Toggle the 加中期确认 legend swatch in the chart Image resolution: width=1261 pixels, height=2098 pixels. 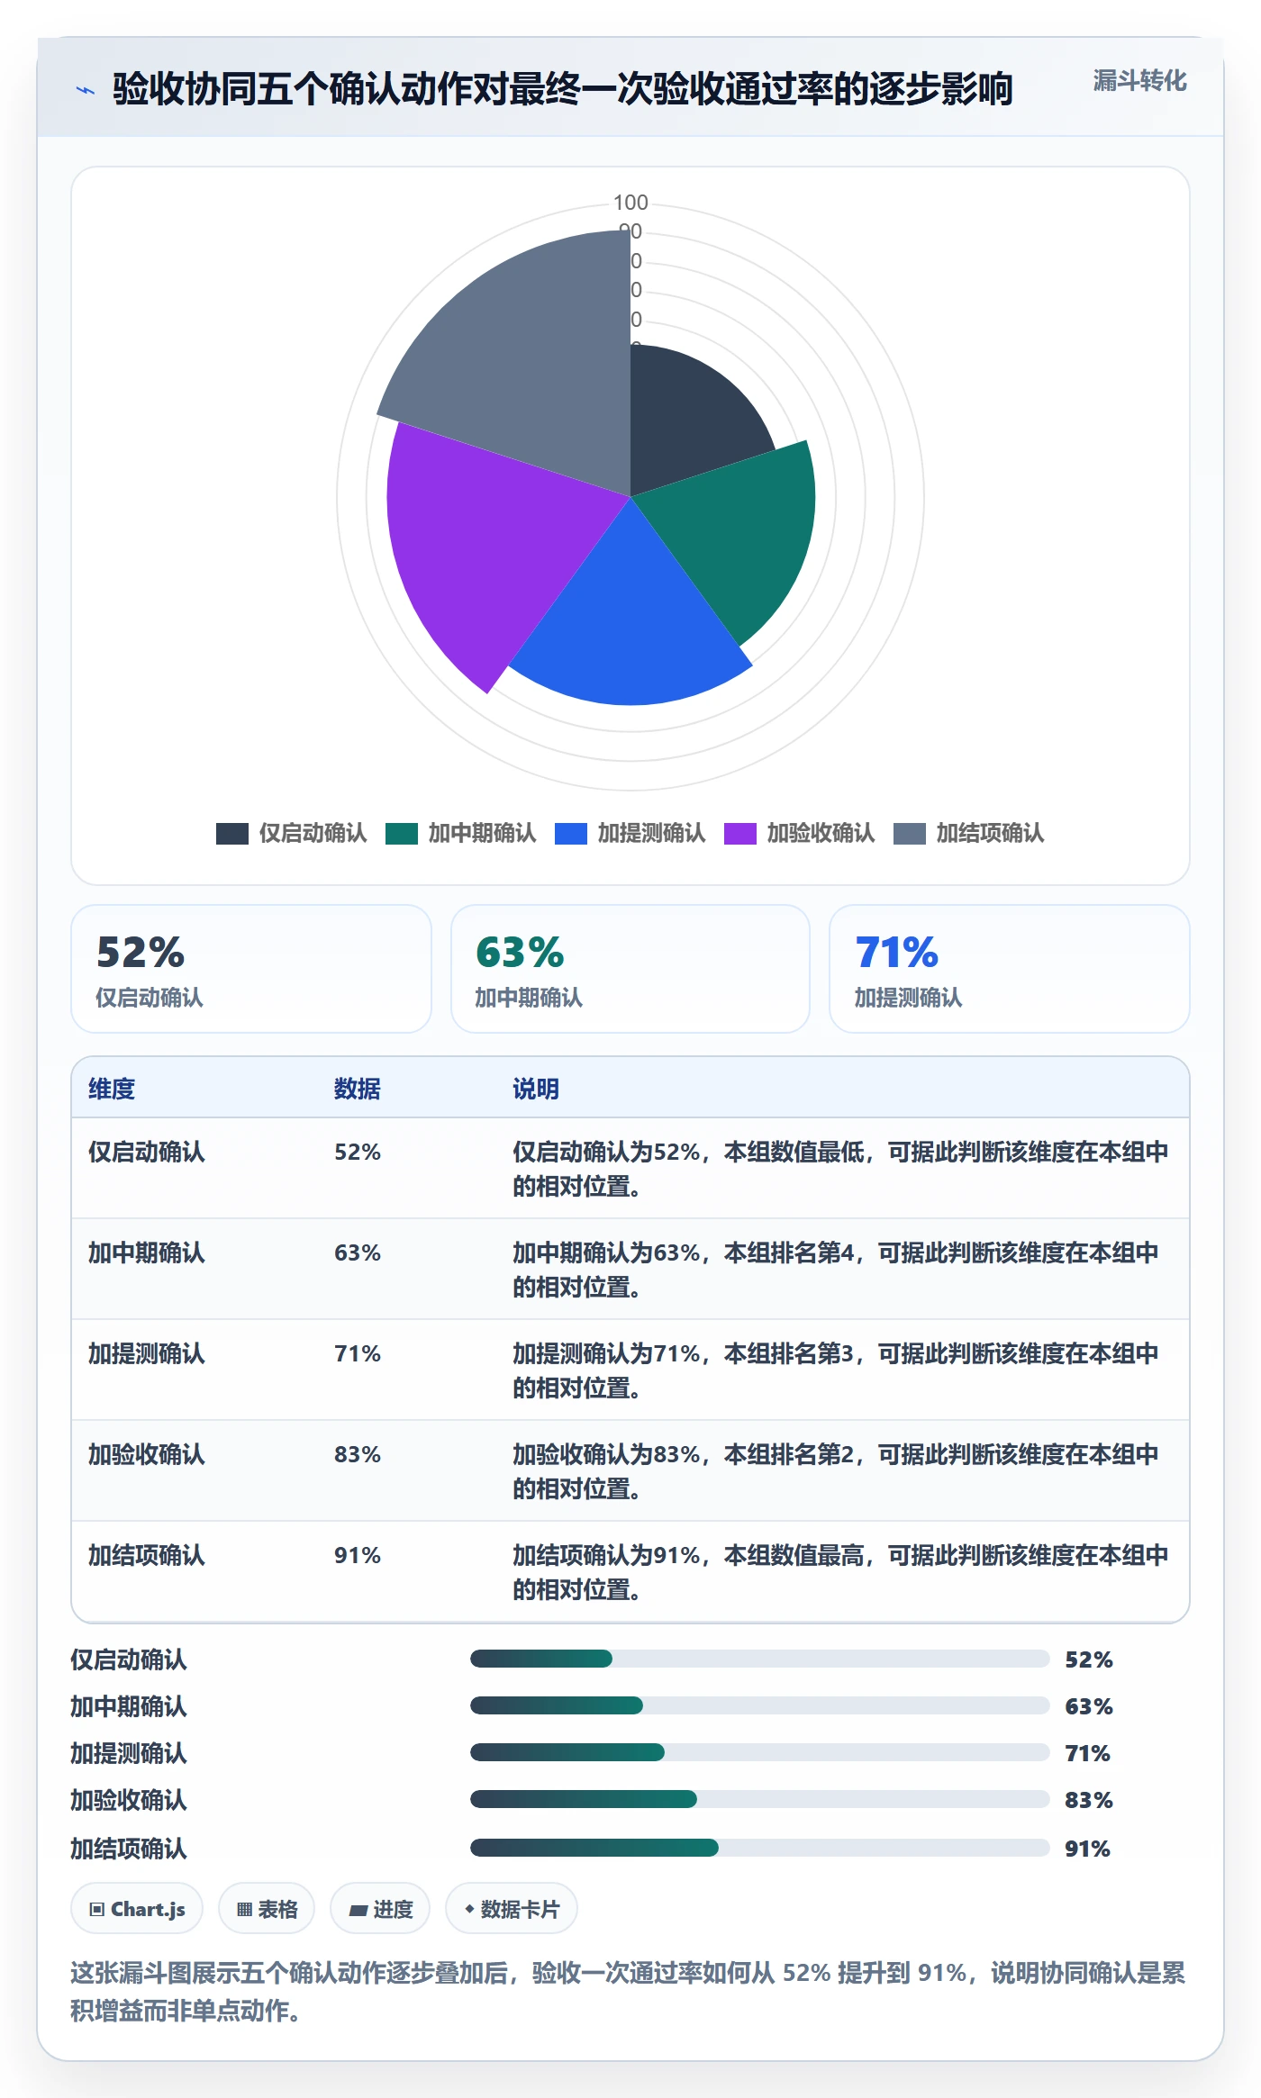tap(402, 834)
